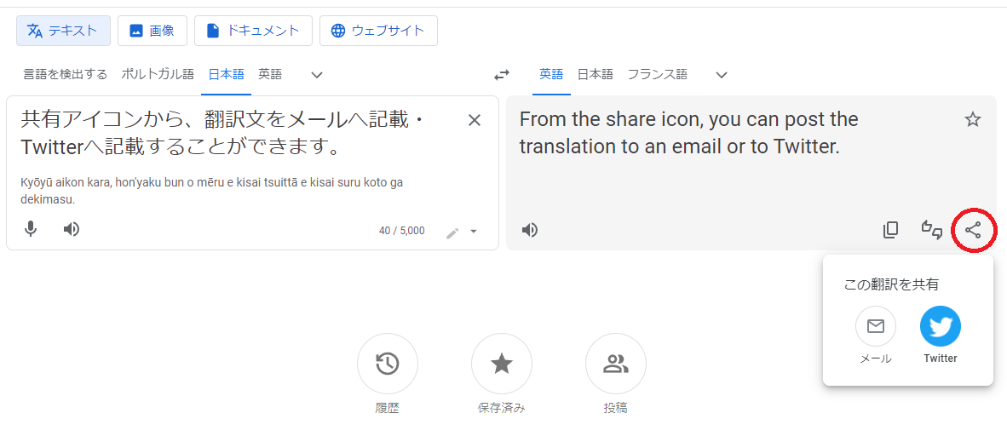Clear source text with the X button
This screenshot has height=436, width=1007.
(474, 120)
